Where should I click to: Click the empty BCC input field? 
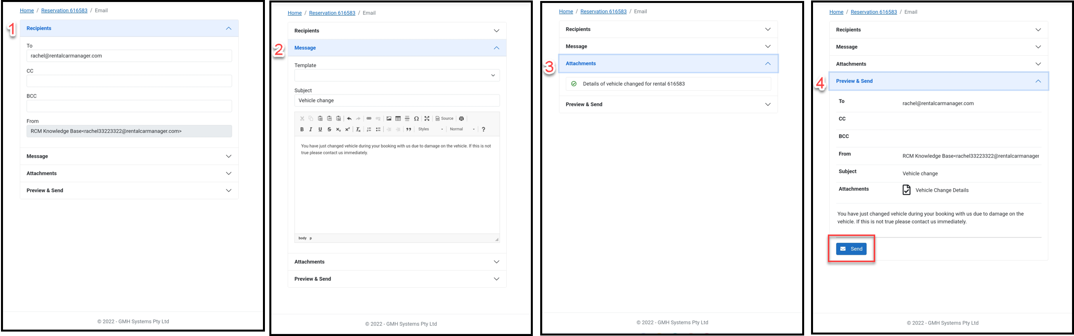[x=129, y=106]
